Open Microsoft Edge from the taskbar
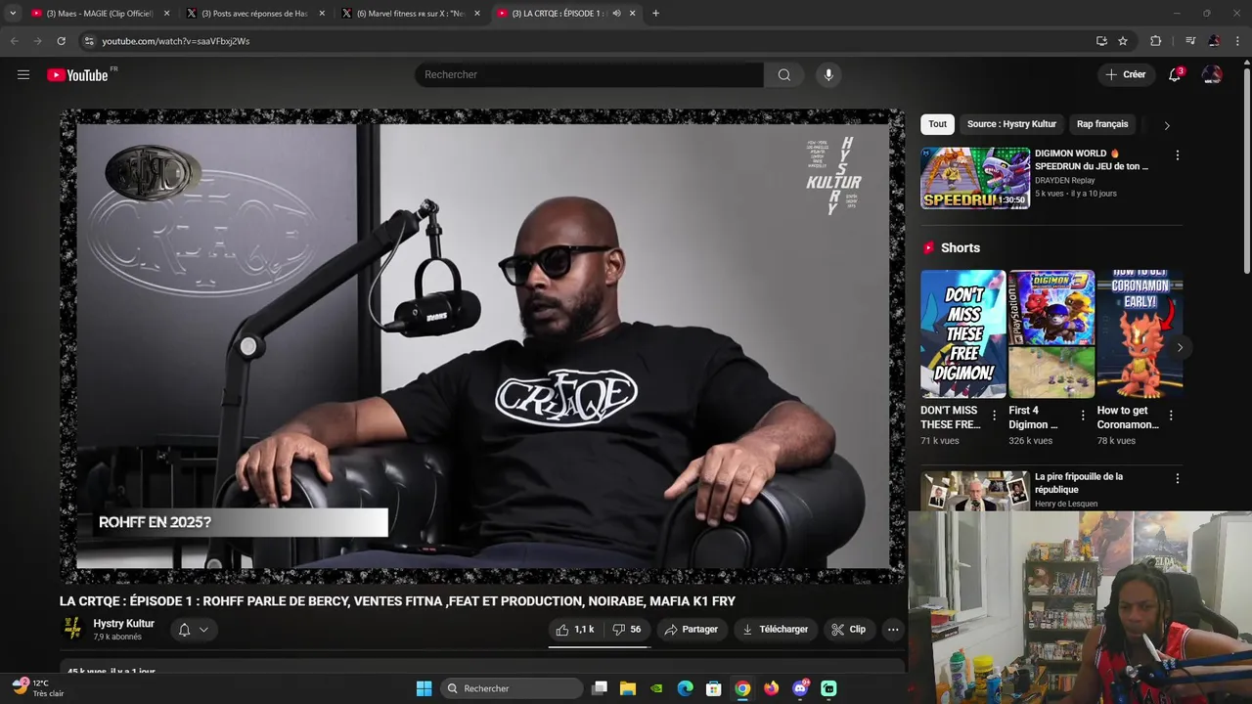 686,688
